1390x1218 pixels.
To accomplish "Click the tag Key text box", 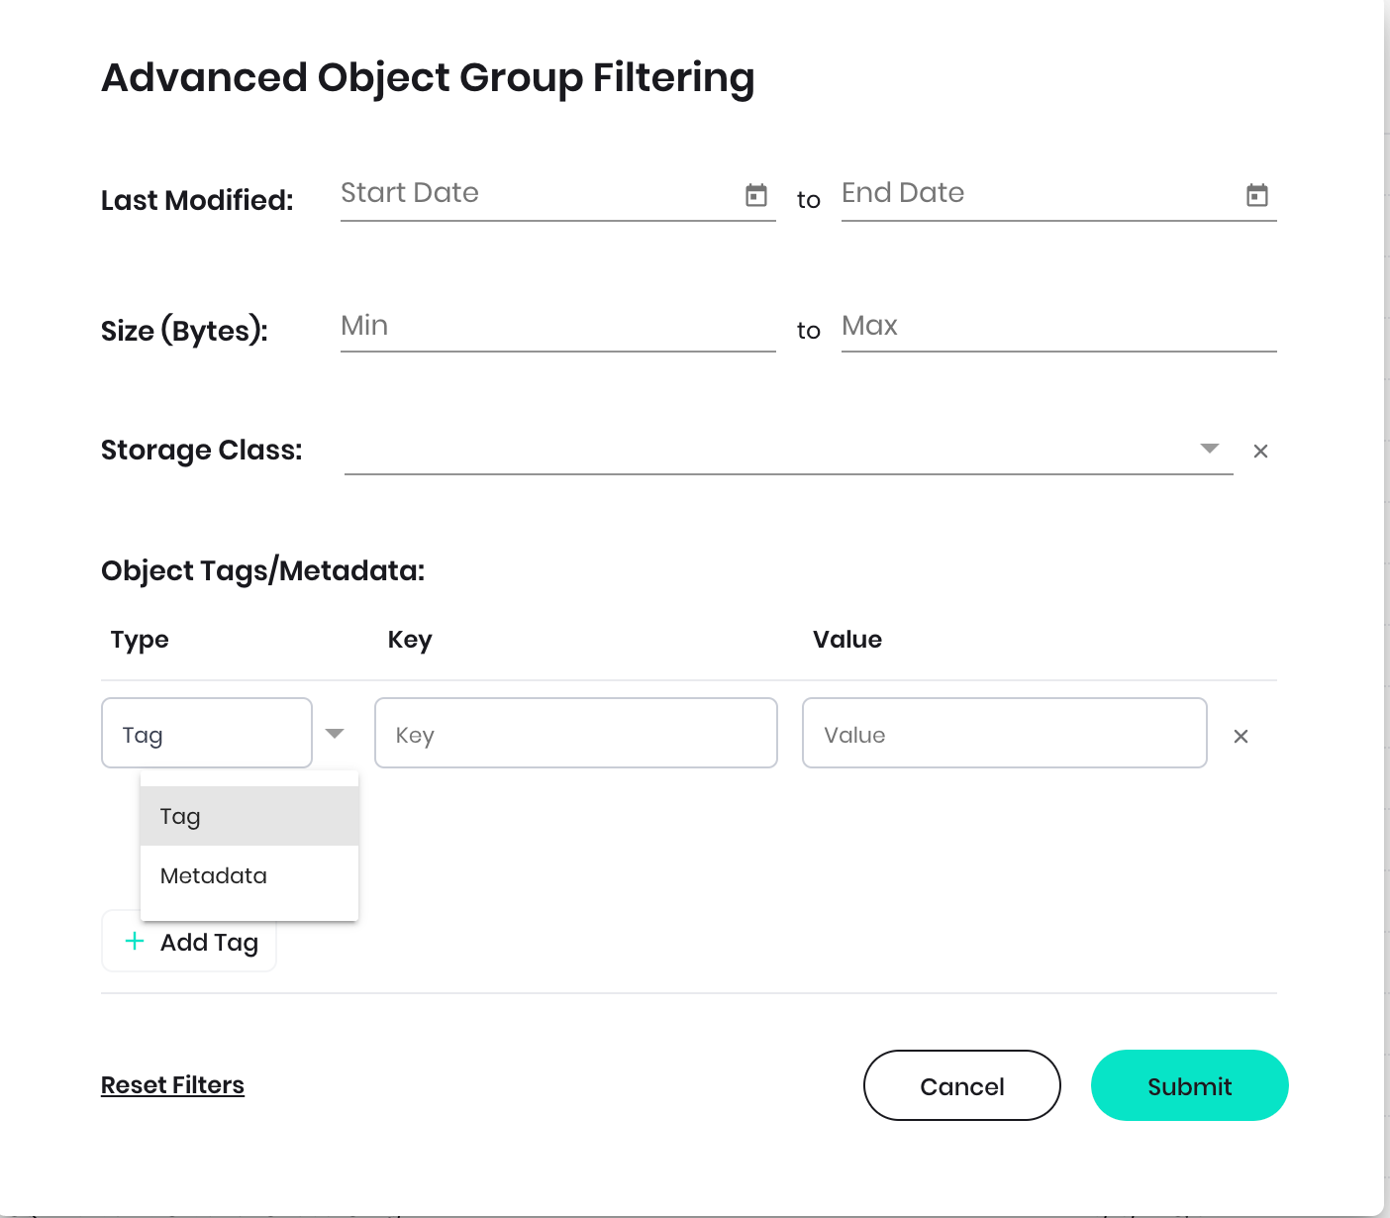I will pyautogui.click(x=575, y=734).
